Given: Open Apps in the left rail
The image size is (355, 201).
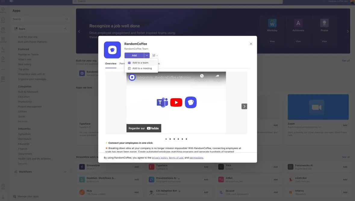Looking at the screenshot, I should 3,79.
